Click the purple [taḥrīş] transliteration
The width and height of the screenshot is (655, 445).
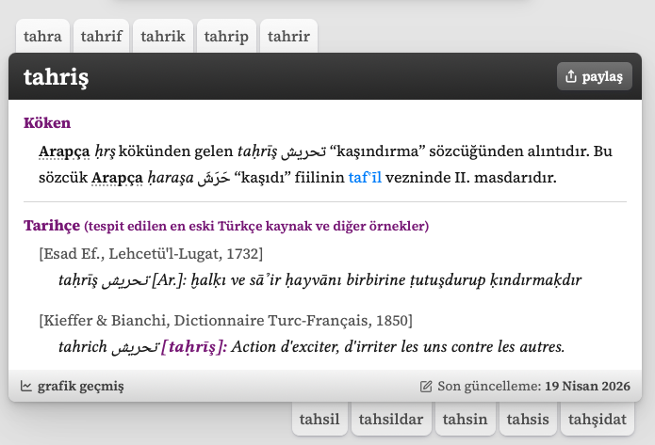pos(194,346)
